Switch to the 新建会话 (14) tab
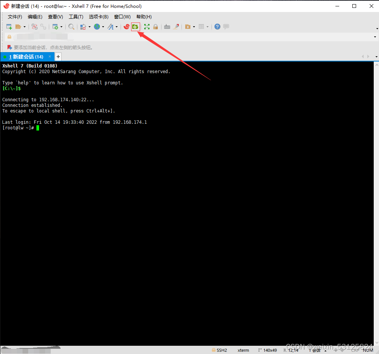The height and width of the screenshot is (354, 379). (x=26, y=56)
